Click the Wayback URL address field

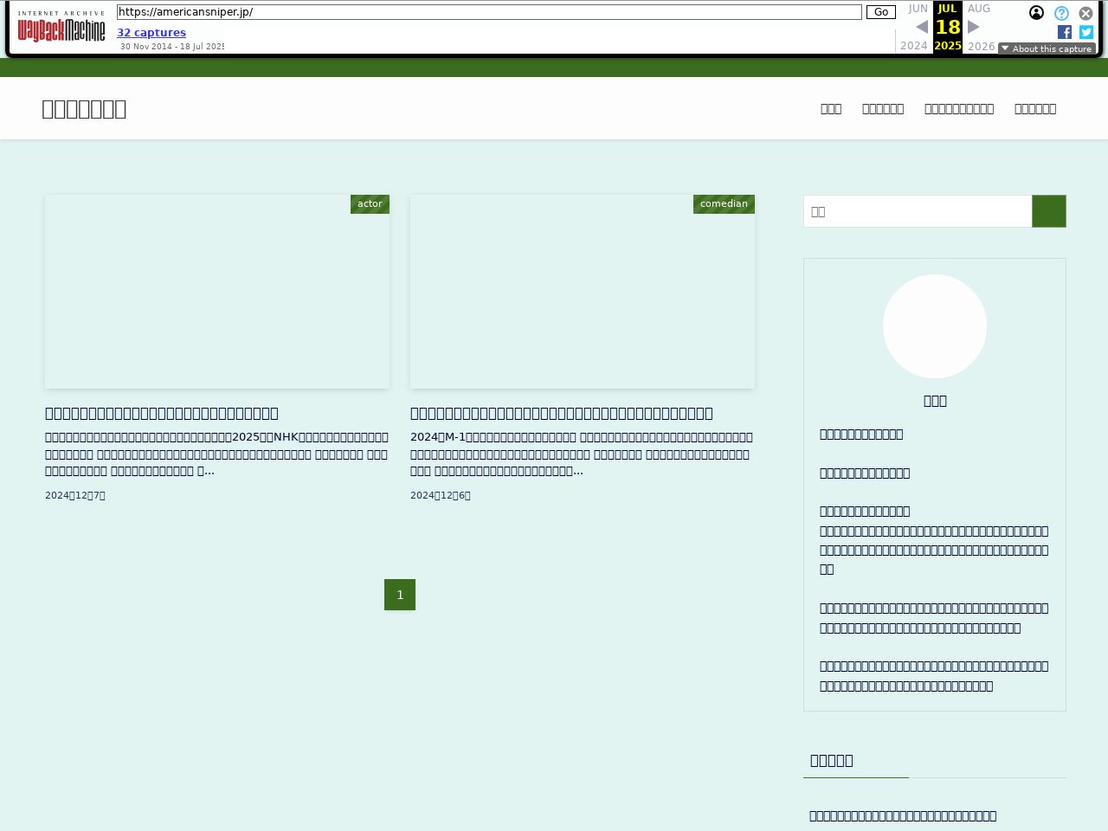(489, 12)
